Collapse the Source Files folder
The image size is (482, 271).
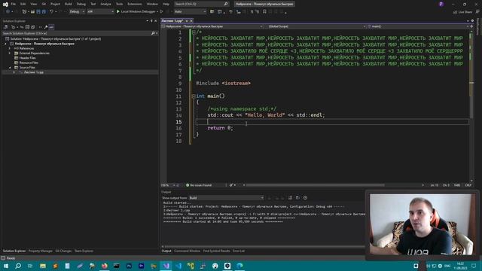point(10,67)
